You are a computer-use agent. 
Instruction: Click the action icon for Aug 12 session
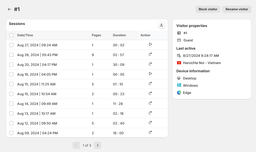(x=150, y=122)
